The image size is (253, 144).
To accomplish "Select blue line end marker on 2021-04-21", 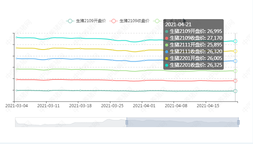I will (x=235, y=61).
